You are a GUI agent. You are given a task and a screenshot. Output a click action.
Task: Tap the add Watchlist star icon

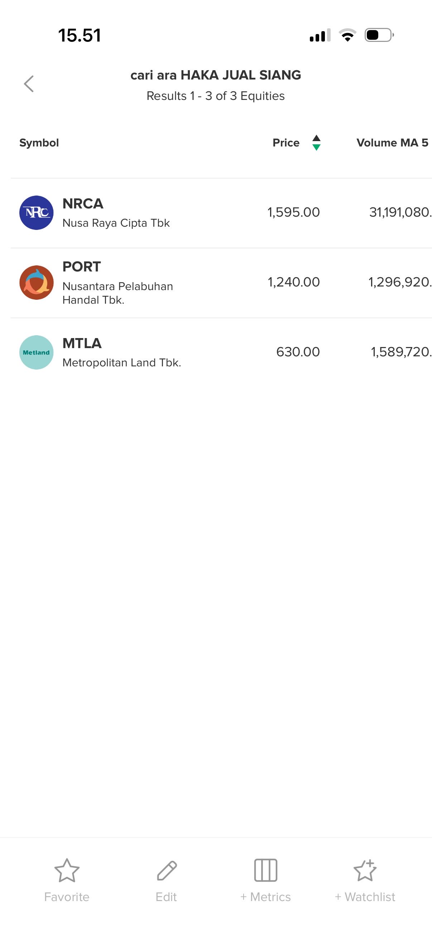pyautogui.click(x=365, y=870)
